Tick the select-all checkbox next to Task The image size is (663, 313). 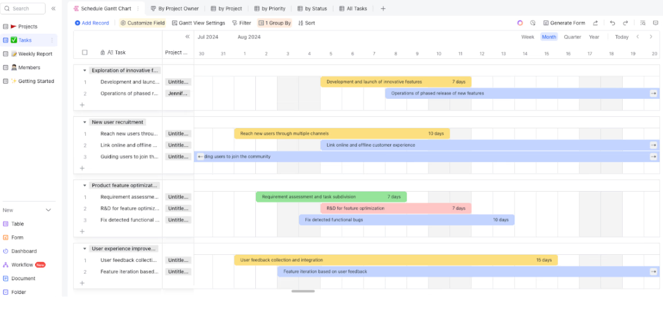85,52
